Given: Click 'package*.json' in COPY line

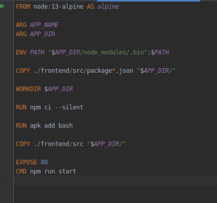Looking at the screenshot, I should (x=110, y=71).
